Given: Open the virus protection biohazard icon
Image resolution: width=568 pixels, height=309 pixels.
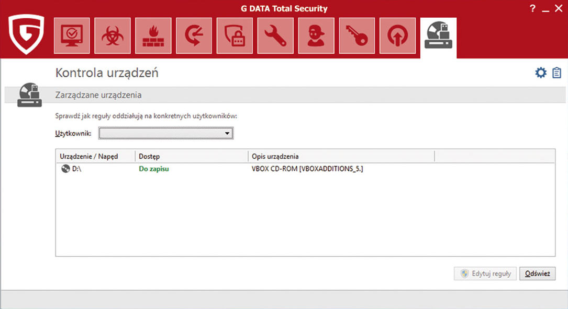Looking at the screenshot, I should click(113, 35).
